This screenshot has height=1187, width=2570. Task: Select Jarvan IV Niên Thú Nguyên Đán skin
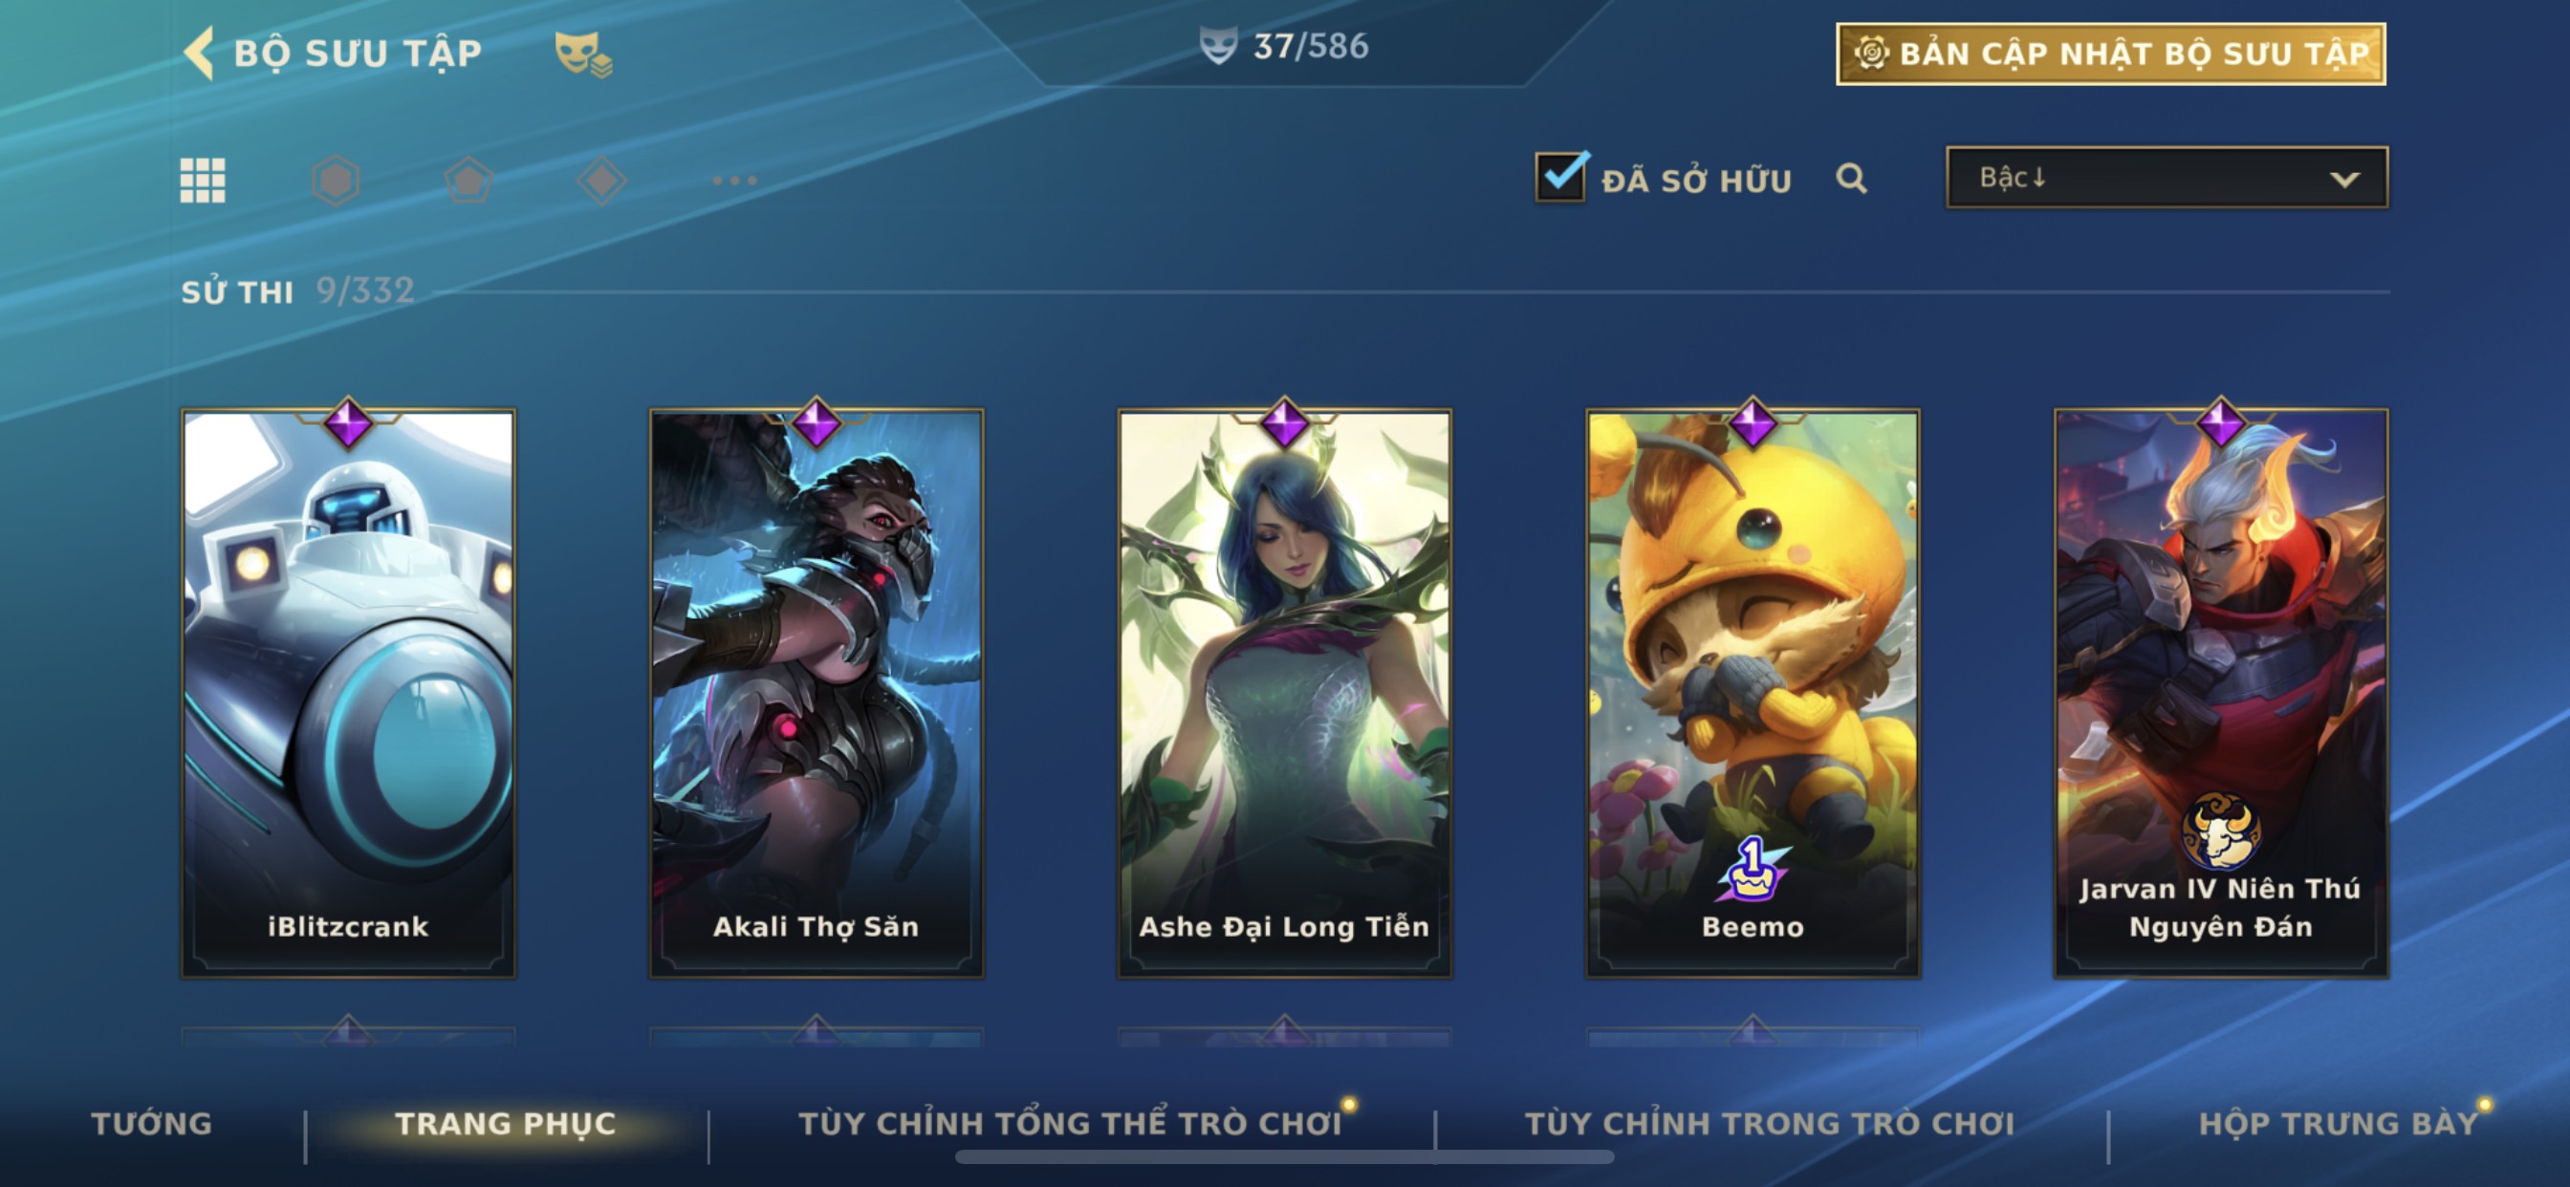[x=2221, y=692]
